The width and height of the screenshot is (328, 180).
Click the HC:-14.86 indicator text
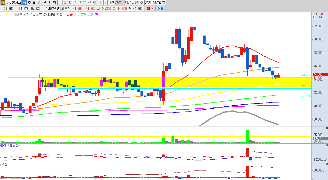[x=318, y=17]
